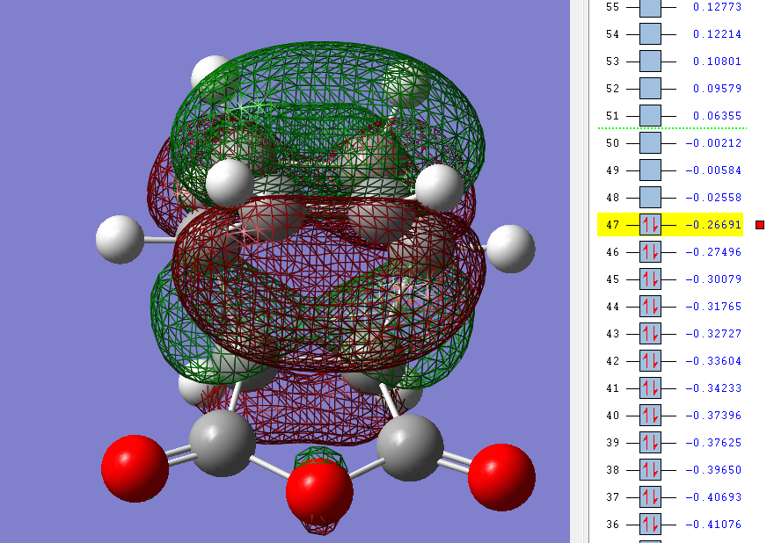Click energy value 0.06355
Image resolution: width=774 pixels, height=543 pixels.
point(717,116)
